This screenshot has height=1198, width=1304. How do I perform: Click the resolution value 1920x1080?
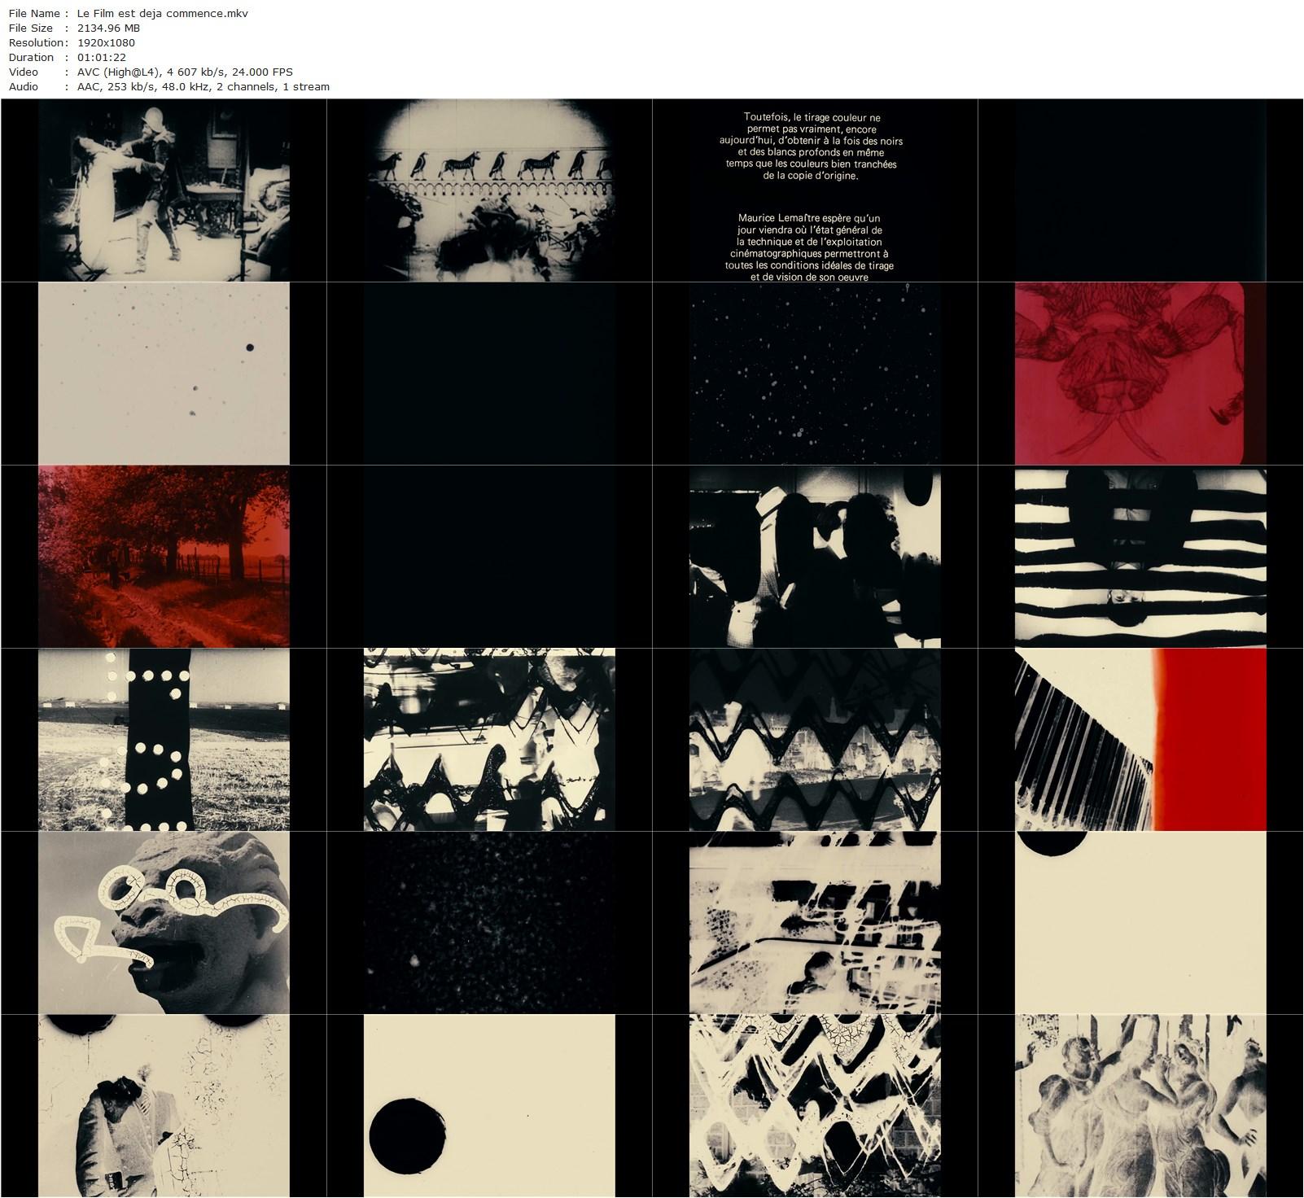click(x=106, y=42)
